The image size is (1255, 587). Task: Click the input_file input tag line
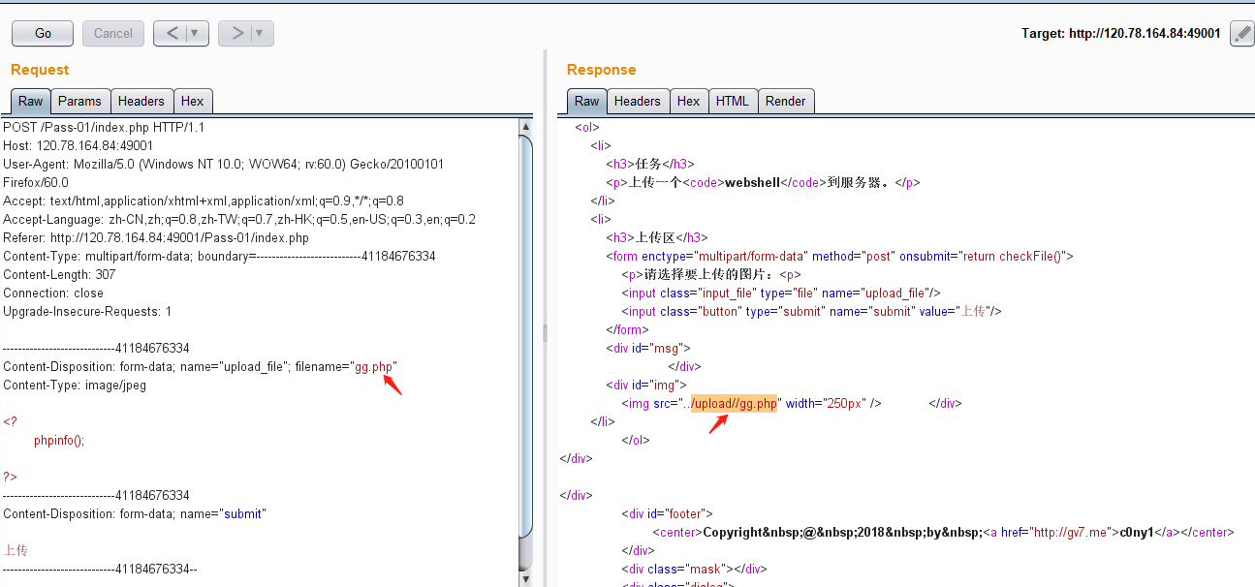pyautogui.click(x=781, y=293)
